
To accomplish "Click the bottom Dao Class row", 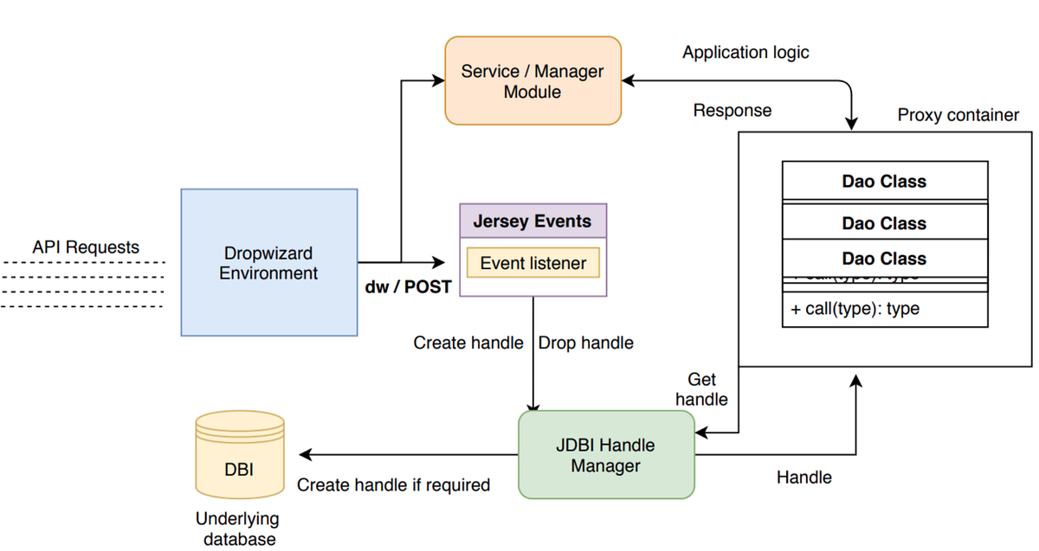I will [x=884, y=258].
